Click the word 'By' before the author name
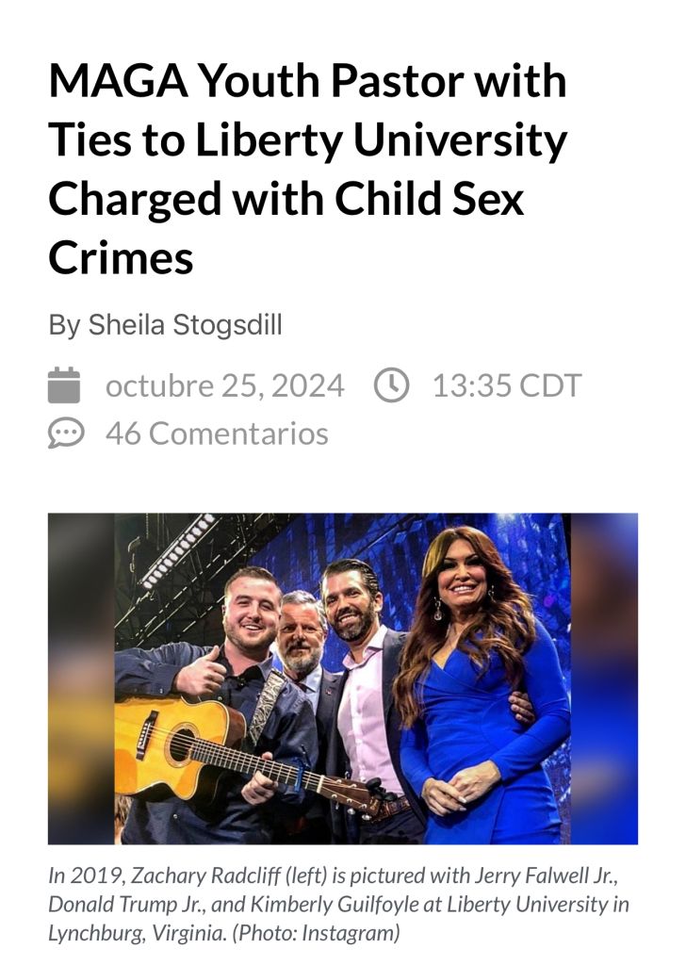This screenshot has width=686, height=965. click(64, 325)
